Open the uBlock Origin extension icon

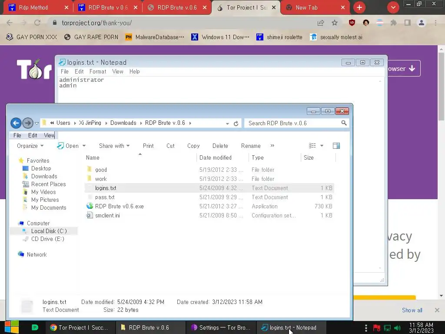pyautogui.click(x=352, y=23)
